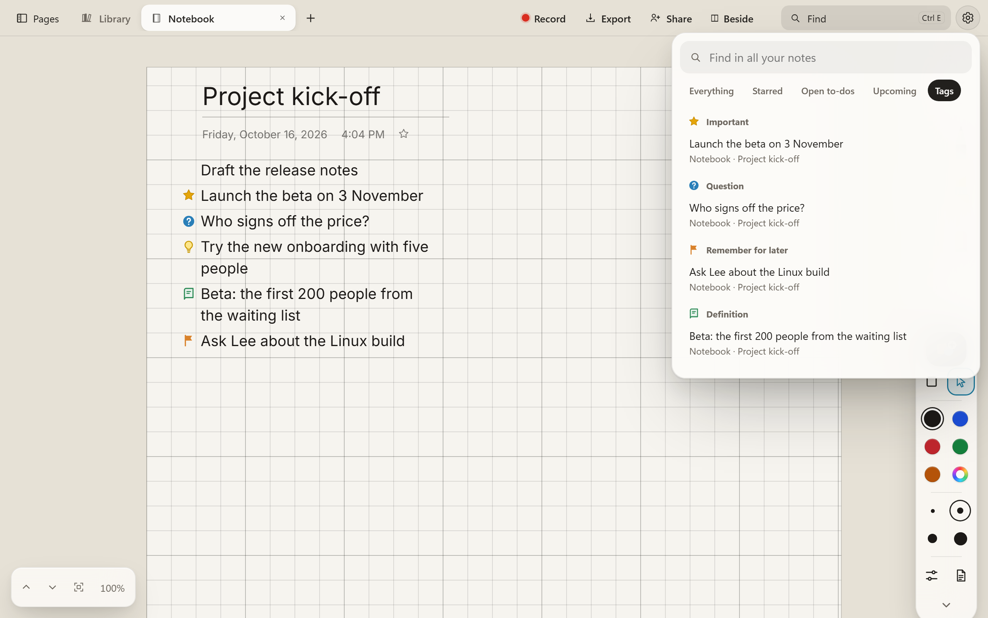This screenshot has height=618, width=988.
Task: Click the Remember for later flag icon in results
Action: pos(694,250)
